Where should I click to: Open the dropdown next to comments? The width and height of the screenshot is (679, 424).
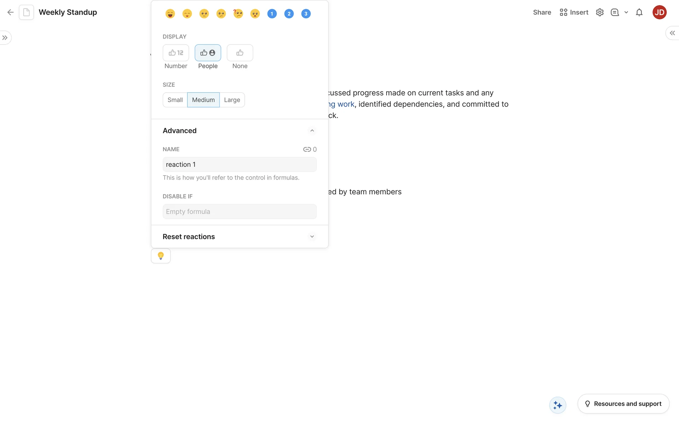pos(626,12)
